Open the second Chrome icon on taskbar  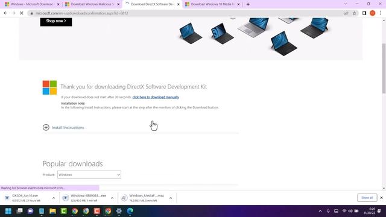[x=86, y=211]
